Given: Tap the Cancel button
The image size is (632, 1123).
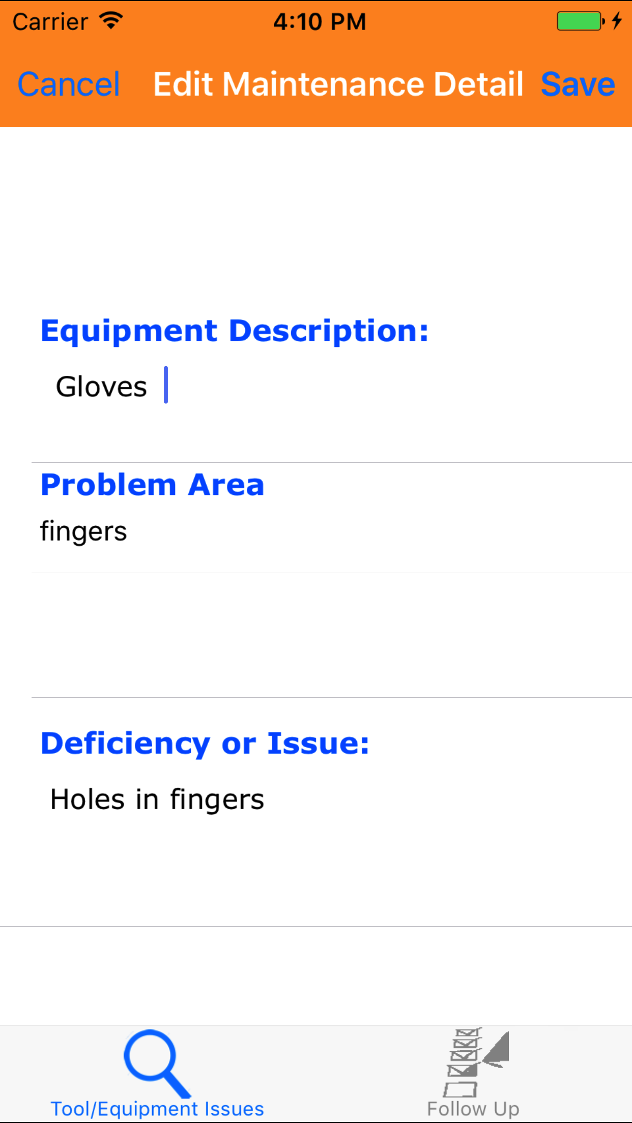Looking at the screenshot, I should [x=69, y=84].
